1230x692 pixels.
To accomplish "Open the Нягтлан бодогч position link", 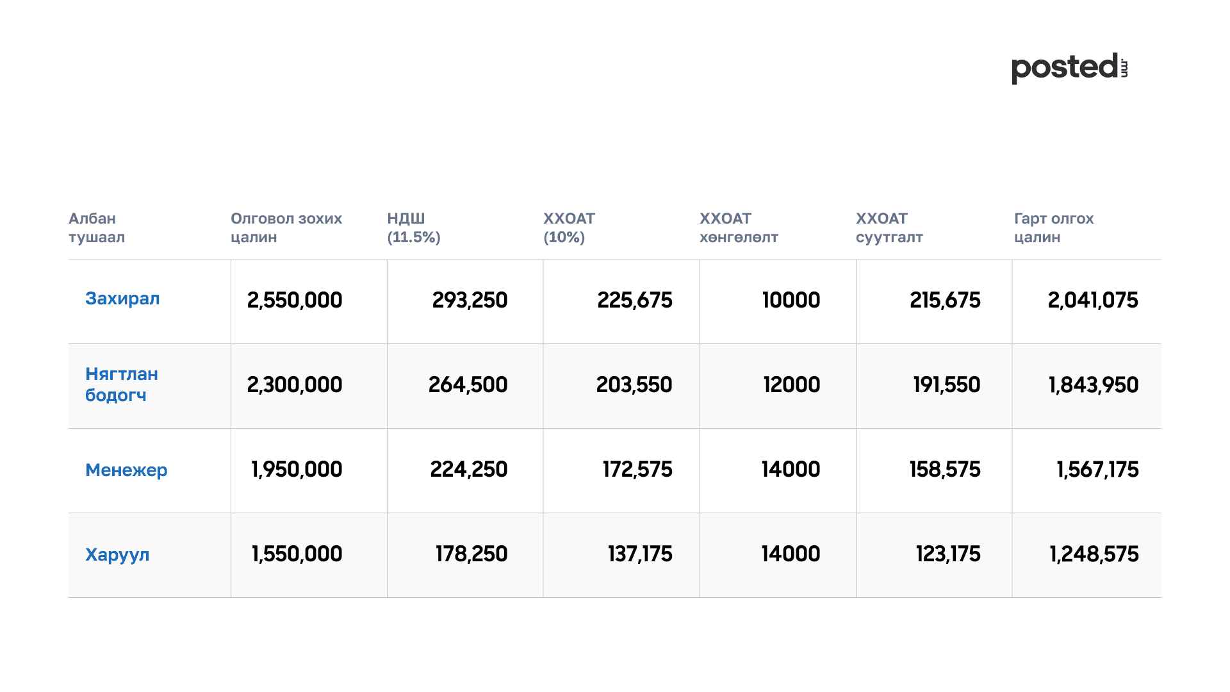I will point(122,384).
